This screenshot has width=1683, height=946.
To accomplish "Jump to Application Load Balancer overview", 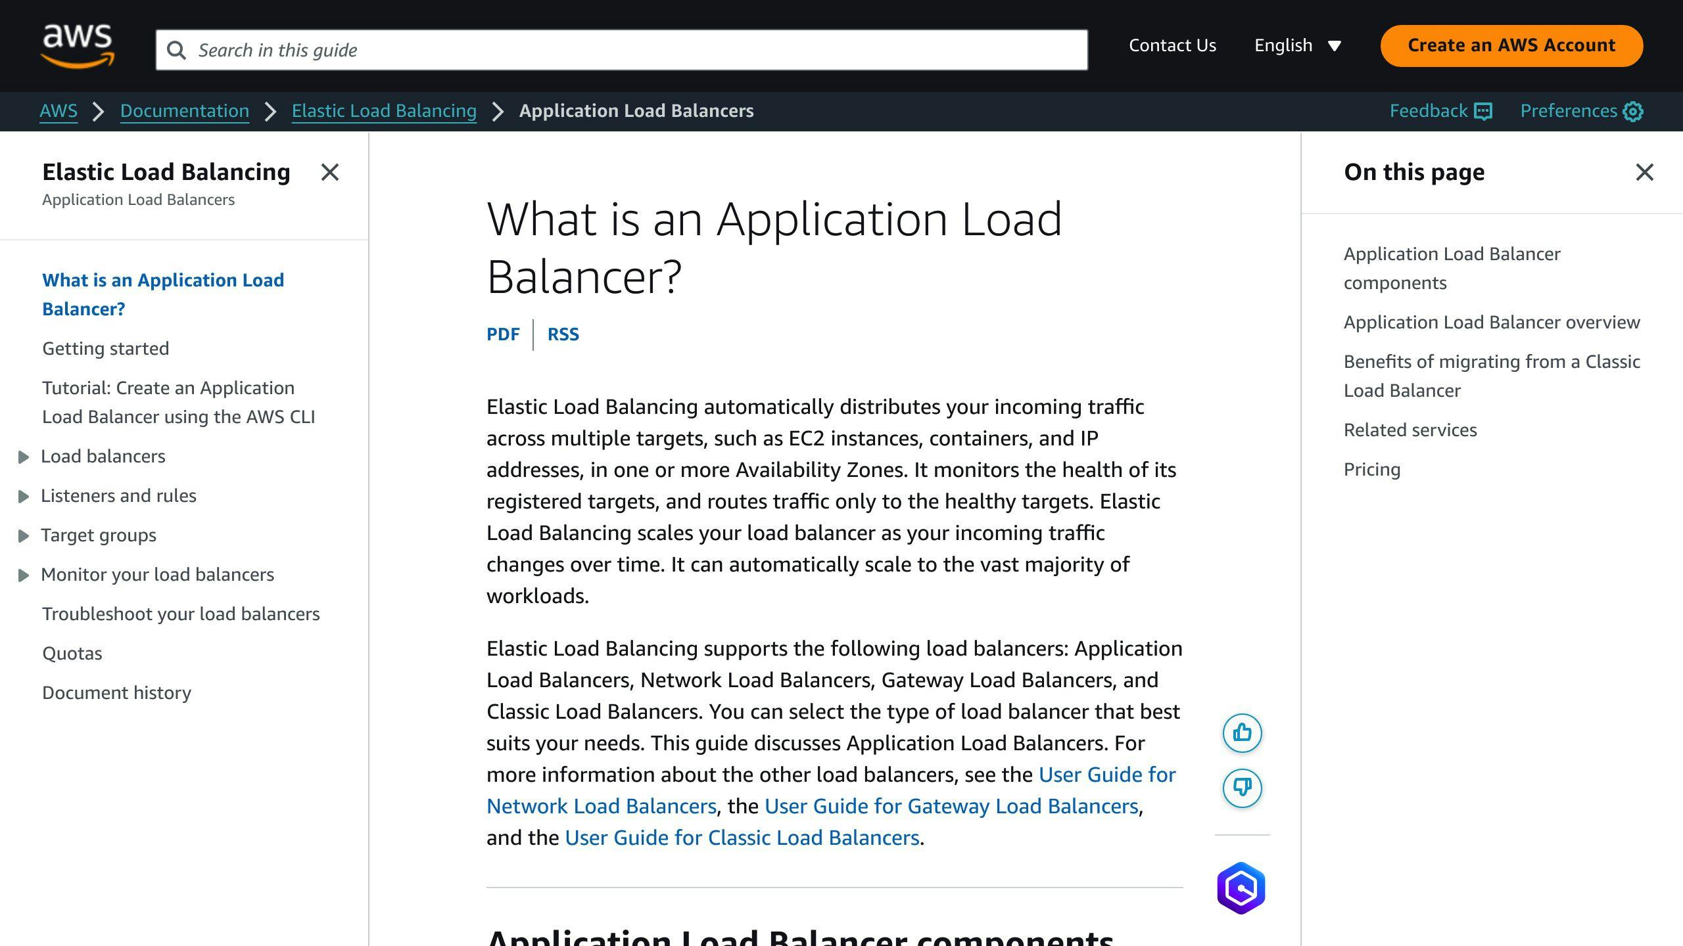I will click(1492, 322).
